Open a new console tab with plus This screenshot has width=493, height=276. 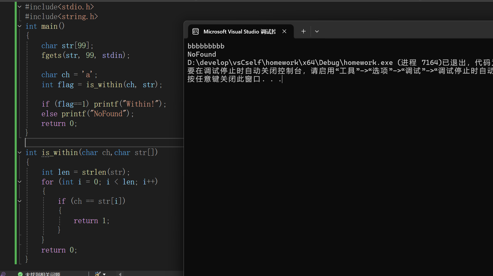coord(303,31)
